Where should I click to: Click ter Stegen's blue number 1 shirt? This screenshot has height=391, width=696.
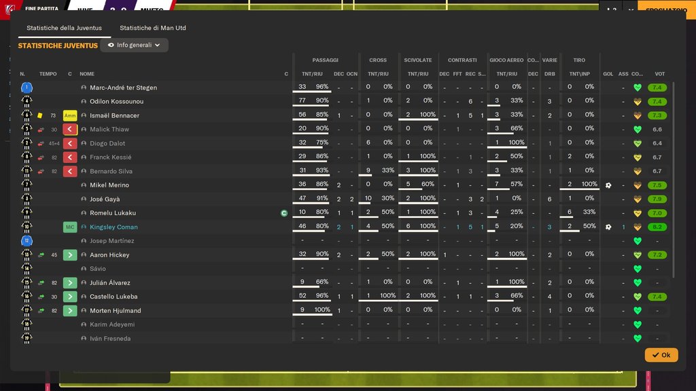pyautogui.click(x=27, y=88)
